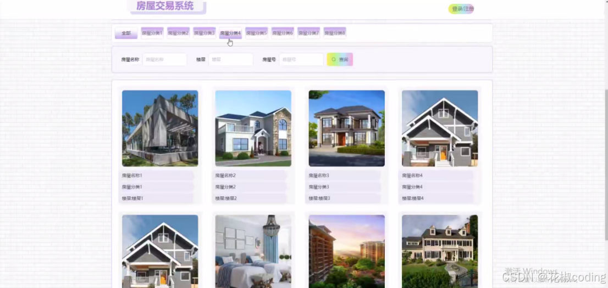Click the 房屋名称1 label
The height and width of the screenshot is (288, 608).
(x=132, y=176)
